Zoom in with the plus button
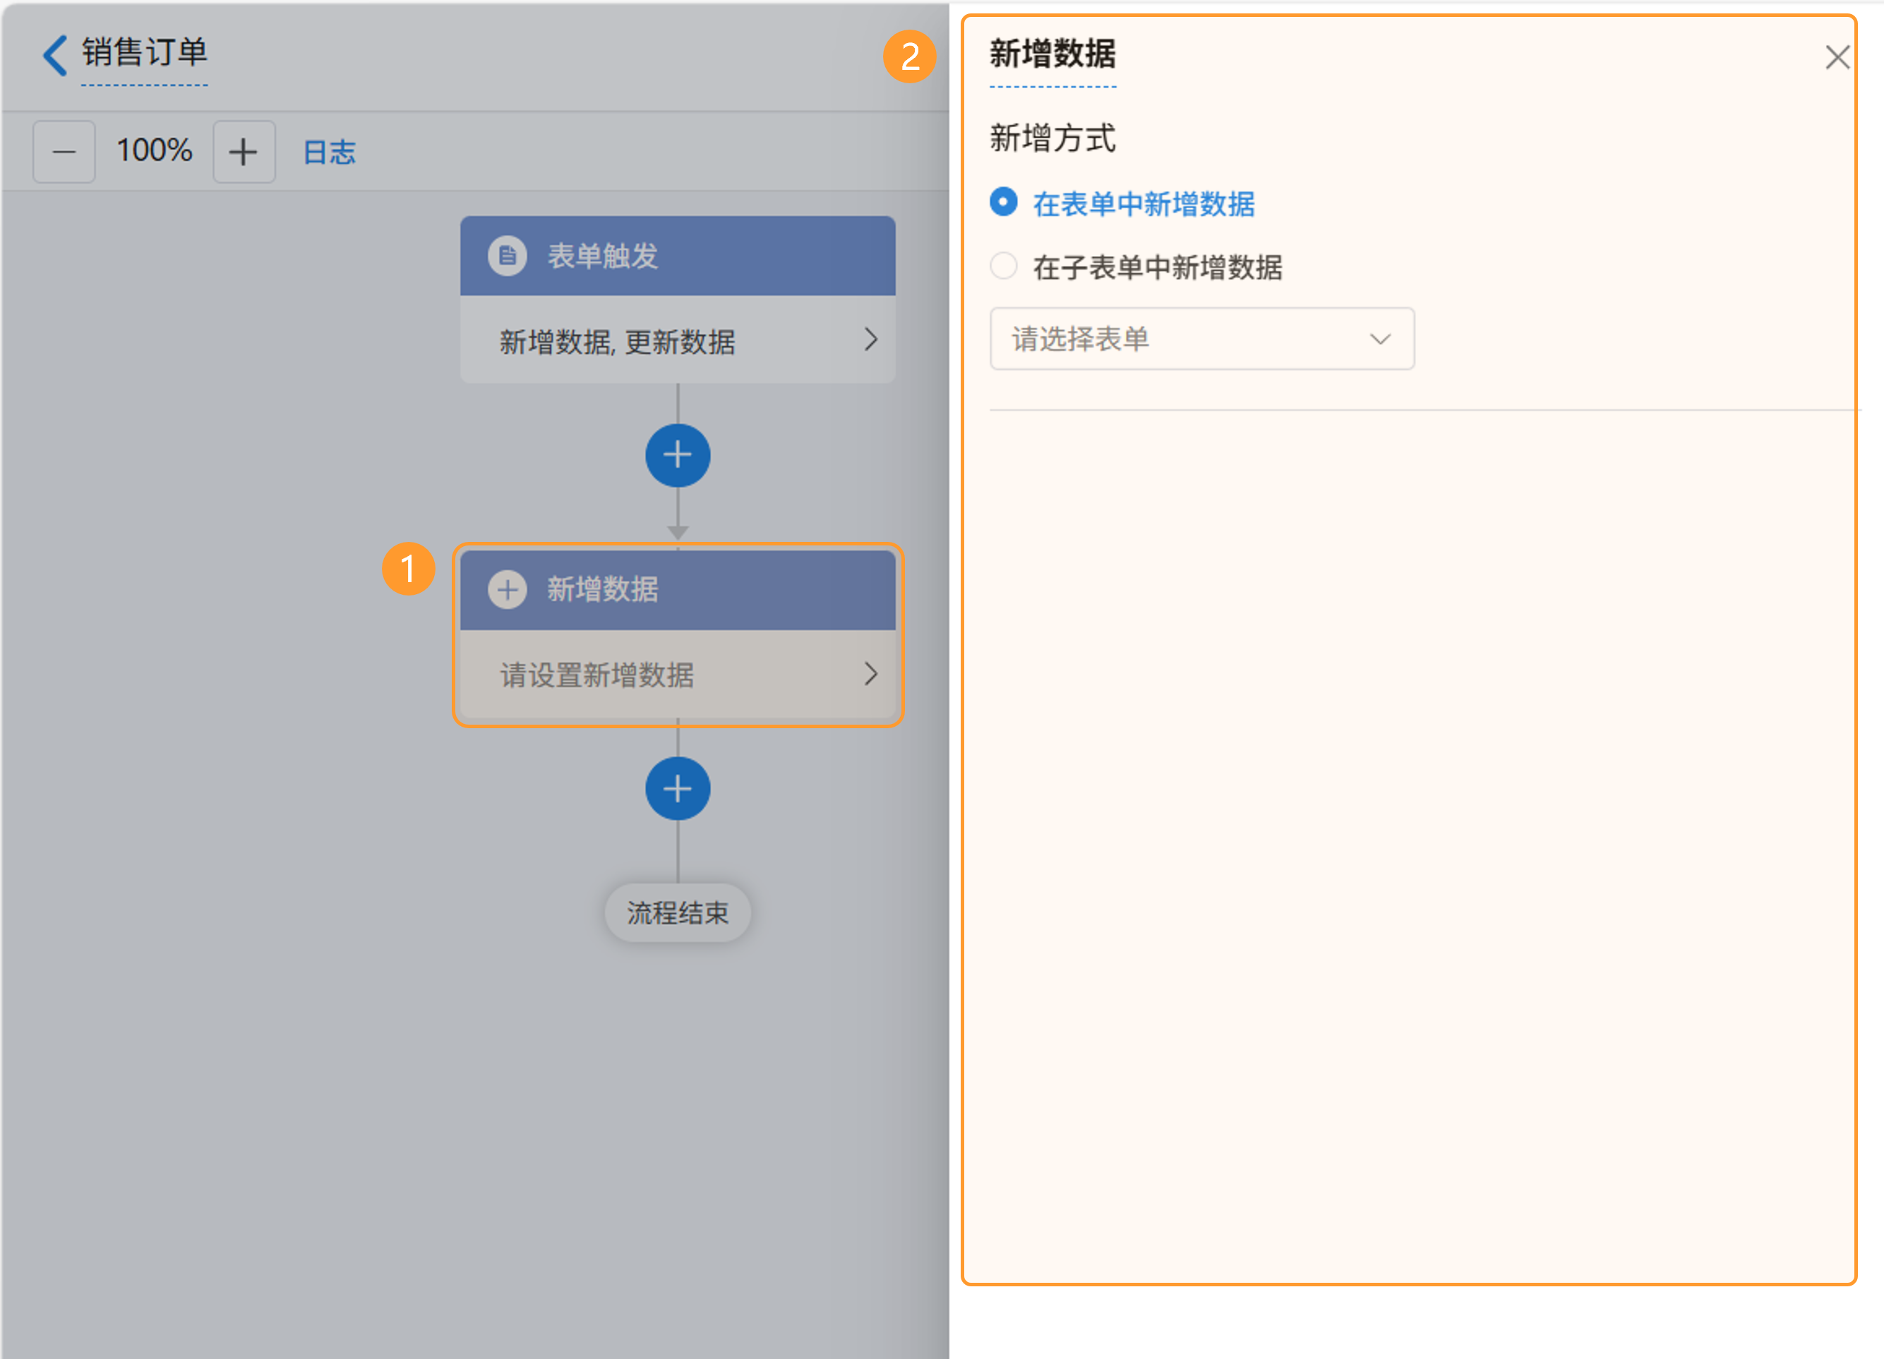 [244, 152]
